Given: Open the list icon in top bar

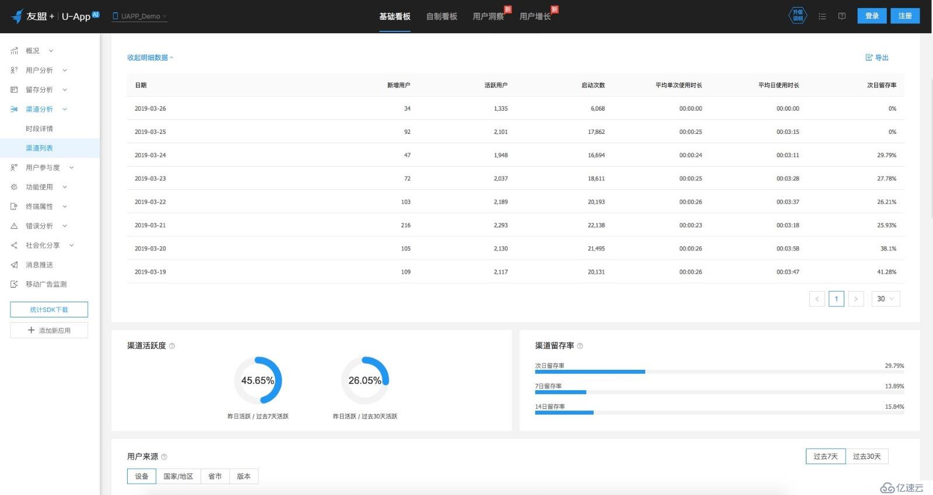Looking at the screenshot, I should pyautogui.click(x=822, y=16).
